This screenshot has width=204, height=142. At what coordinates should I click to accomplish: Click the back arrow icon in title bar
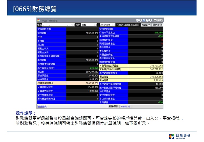137,20
